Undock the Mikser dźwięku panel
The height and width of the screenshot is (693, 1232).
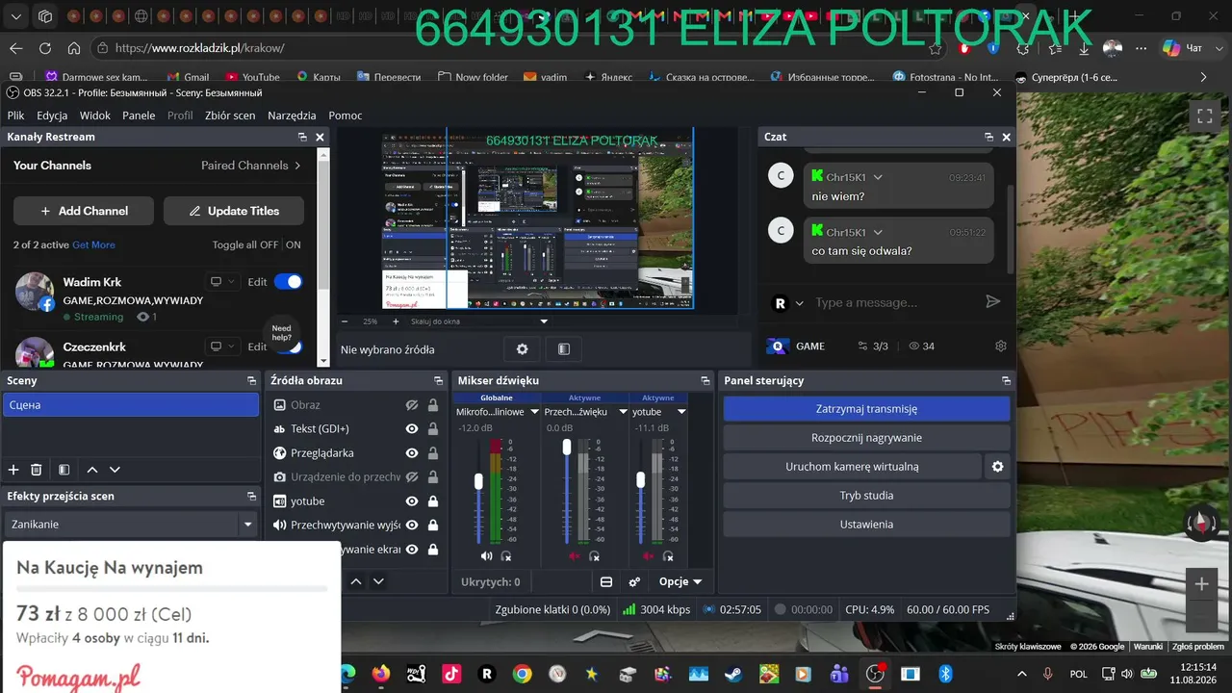click(706, 381)
